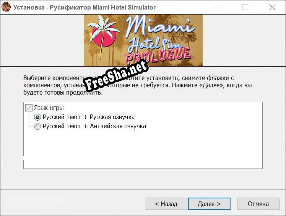Select the Русская озвучка radio button

click(37, 117)
